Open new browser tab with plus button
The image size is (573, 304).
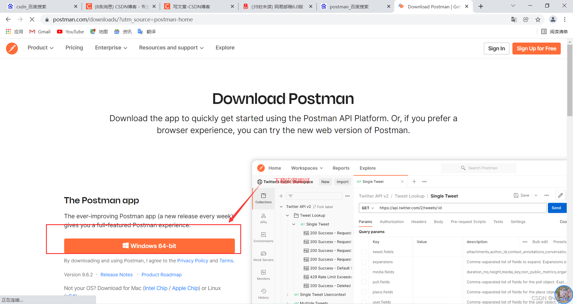481,7
